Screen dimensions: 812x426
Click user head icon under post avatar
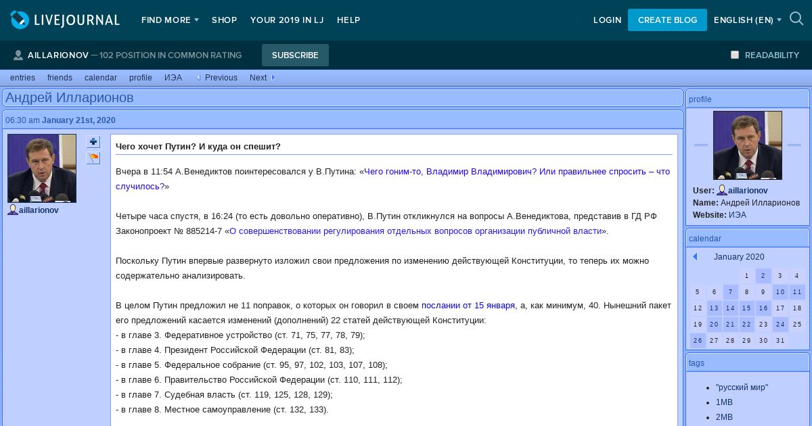tap(13, 210)
